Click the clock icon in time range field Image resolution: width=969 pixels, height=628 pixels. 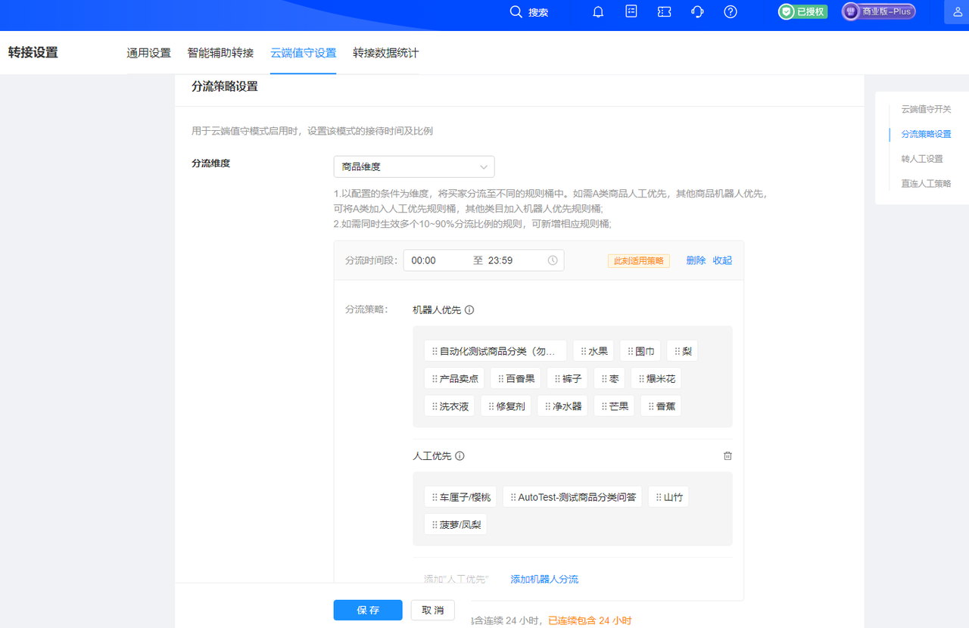[553, 260]
